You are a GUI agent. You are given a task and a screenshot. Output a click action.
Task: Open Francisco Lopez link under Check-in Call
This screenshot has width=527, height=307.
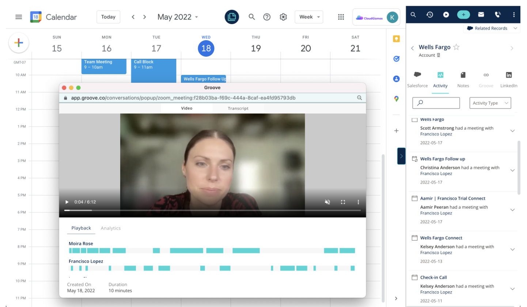pos(436,292)
